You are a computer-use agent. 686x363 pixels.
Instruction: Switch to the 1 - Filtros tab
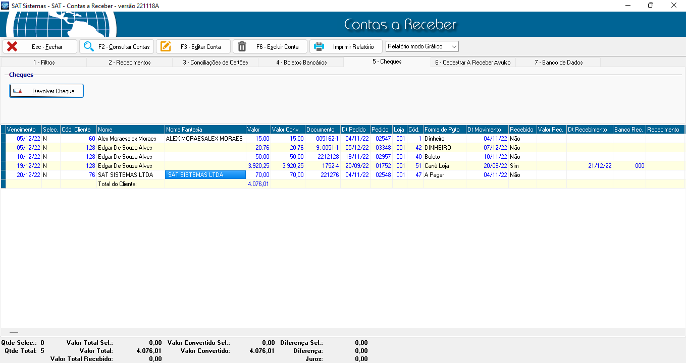click(44, 63)
